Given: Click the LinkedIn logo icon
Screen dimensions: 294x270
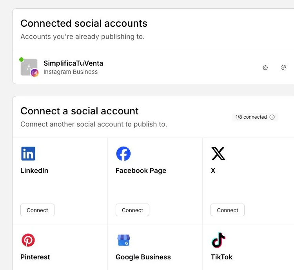Looking at the screenshot, I should tap(28, 154).
